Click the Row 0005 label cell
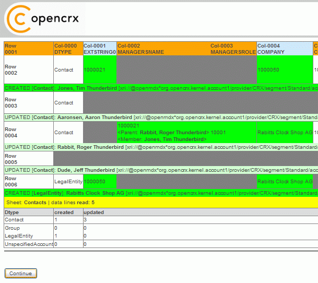 [29, 159]
